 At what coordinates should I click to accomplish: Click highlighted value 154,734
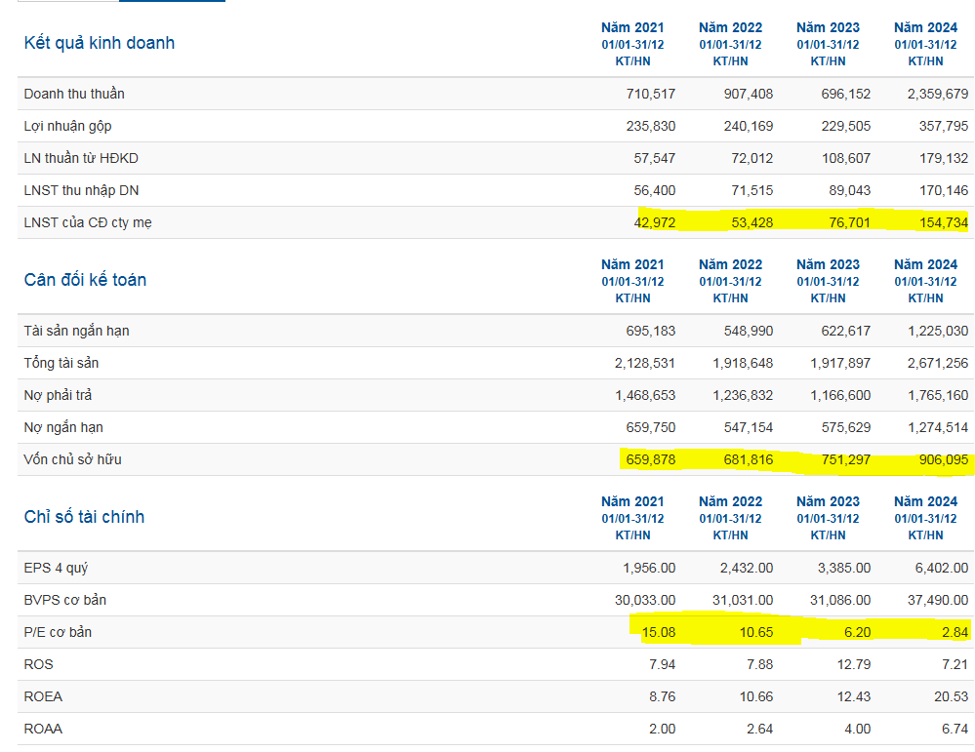coord(944,222)
